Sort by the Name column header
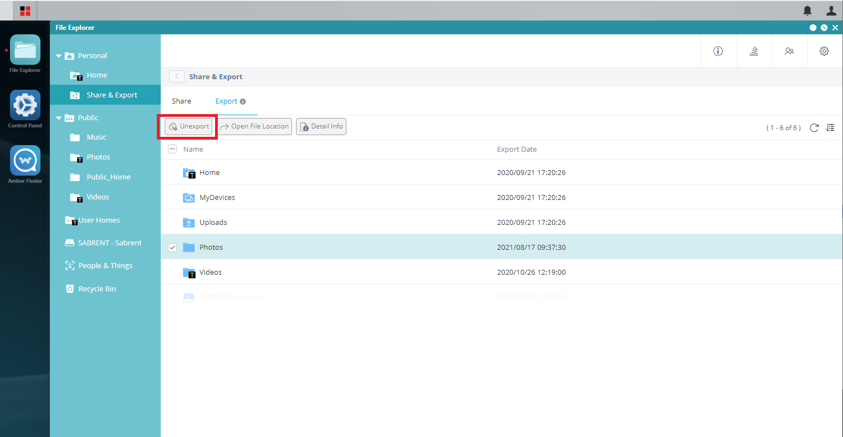 (193, 149)
